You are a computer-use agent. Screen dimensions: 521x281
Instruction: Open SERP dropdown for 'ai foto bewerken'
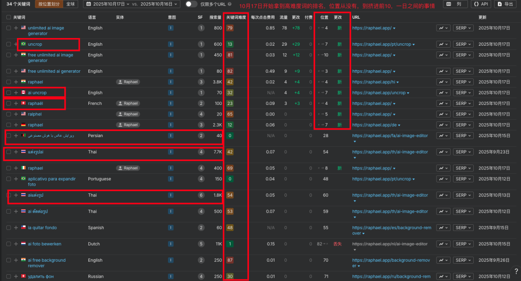pos(463,244)
